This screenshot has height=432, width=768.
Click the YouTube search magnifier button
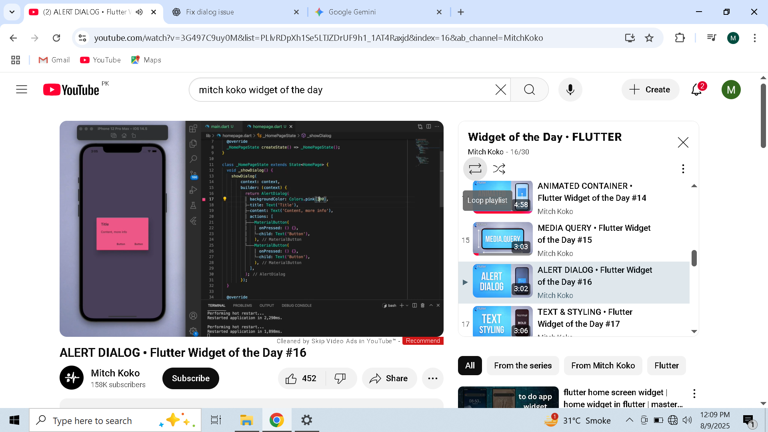click(x=530, y=90)
